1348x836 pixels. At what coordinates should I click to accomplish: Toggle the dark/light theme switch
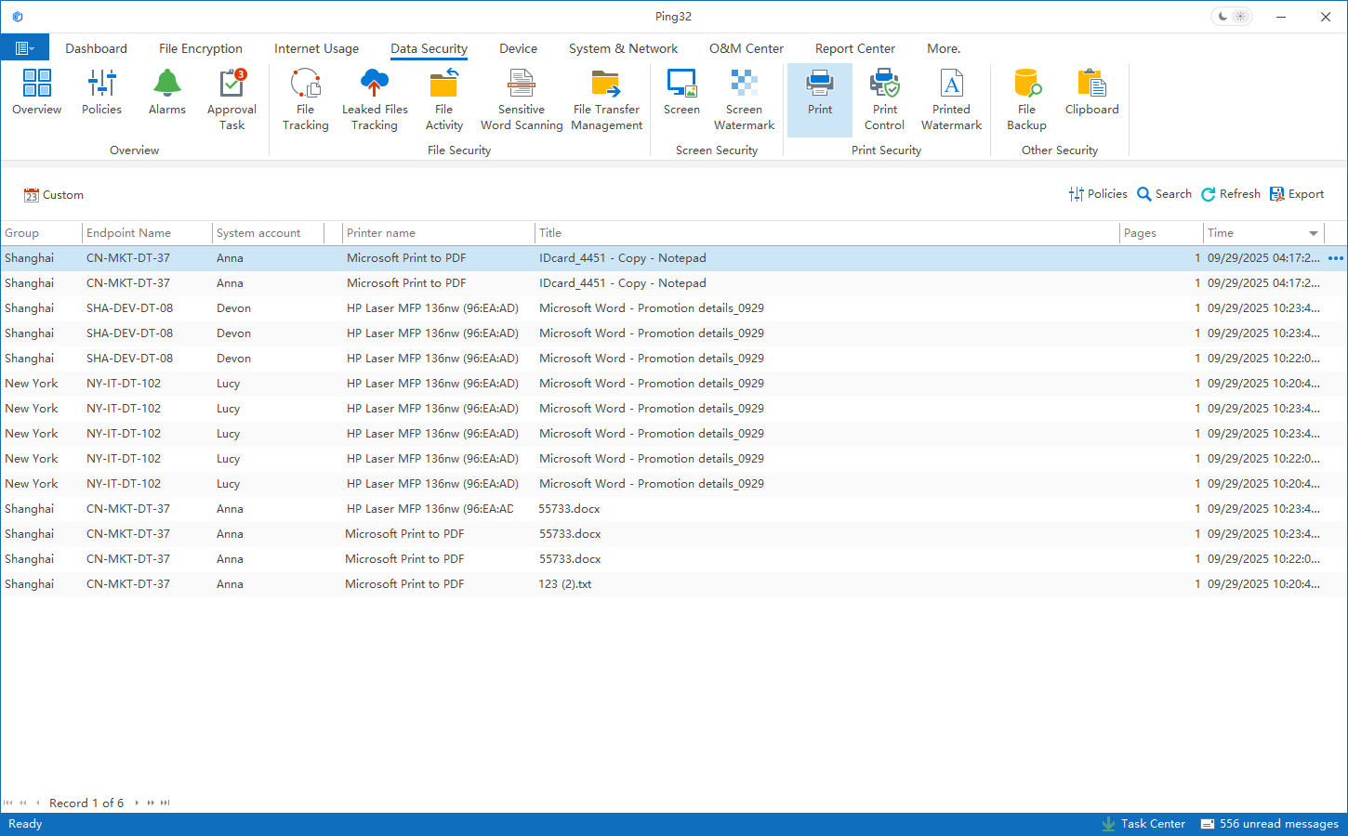pyautogui.click(x=1232, y=17)
